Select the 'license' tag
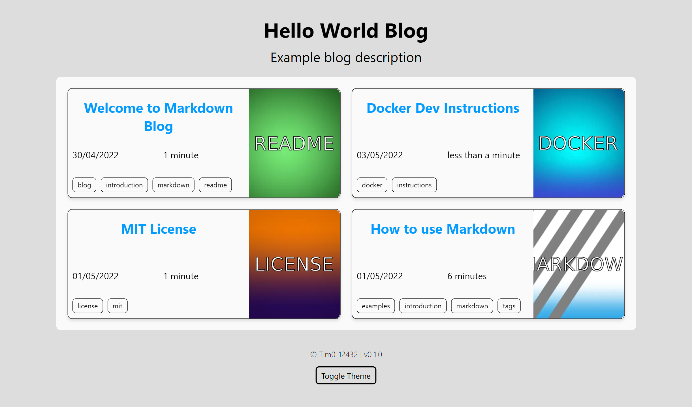Image resolution: width=692 pixels, height=407 pixels. (x=87, y=306)
